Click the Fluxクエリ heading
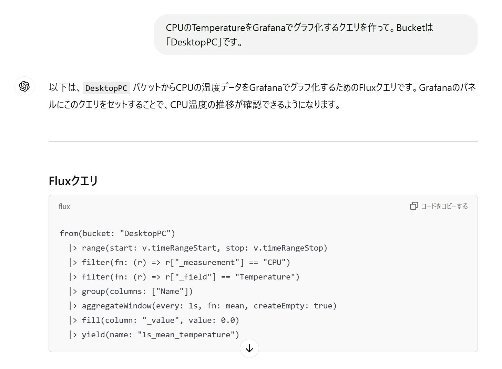502x369 pixels. click(73, 181)
